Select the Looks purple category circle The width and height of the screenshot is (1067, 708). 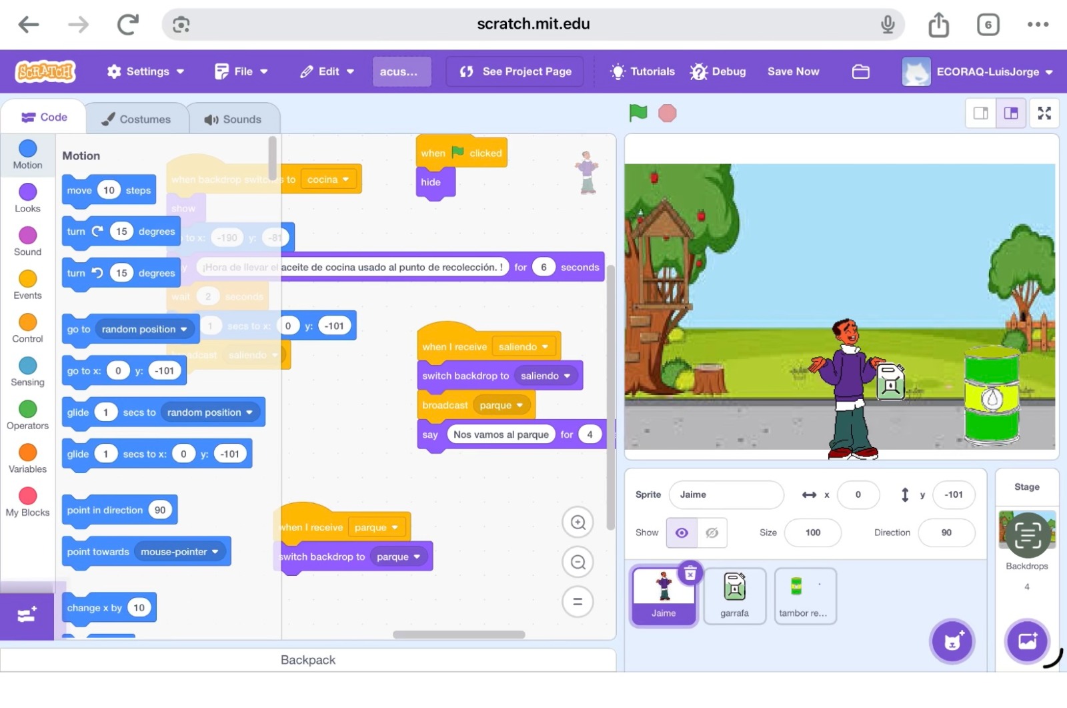[27, 192]
